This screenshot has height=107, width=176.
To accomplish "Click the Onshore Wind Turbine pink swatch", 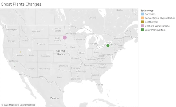I will (142, 26).
